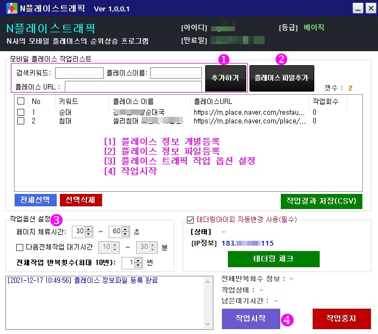Click the log entry 플레이스 정보파일 등록 완료
The height and width of the screenshot is (334, 378).
[83, 280]
